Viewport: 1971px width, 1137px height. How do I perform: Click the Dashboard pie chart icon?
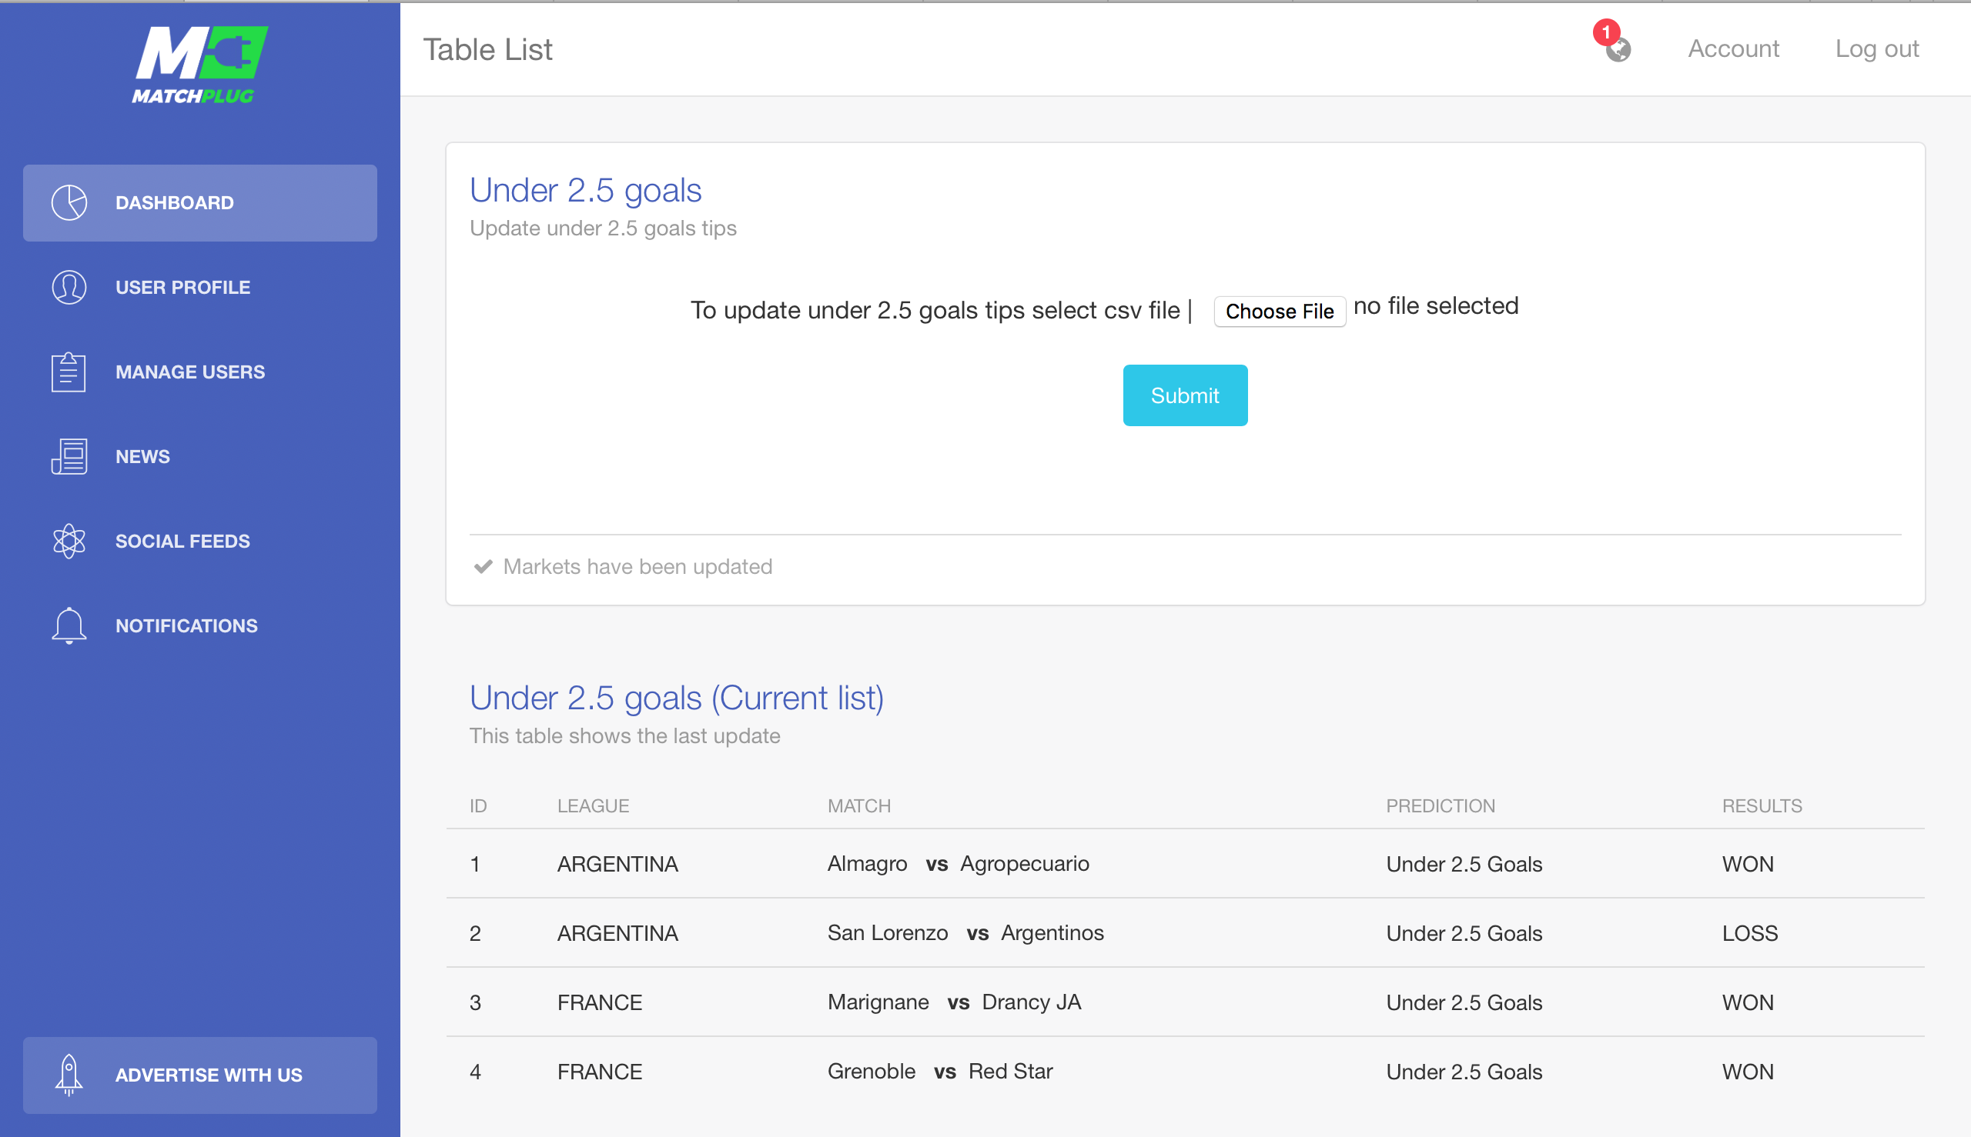pos(69,203)
